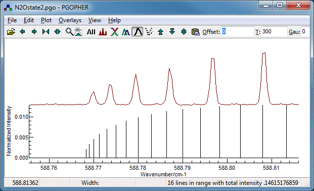Open the Plot menu
The height and width of the screenshot is (191, 314).
[46, 20]
